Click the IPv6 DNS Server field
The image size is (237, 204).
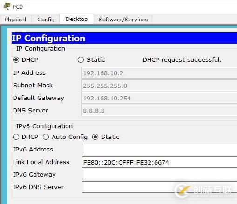coord(159,187)
